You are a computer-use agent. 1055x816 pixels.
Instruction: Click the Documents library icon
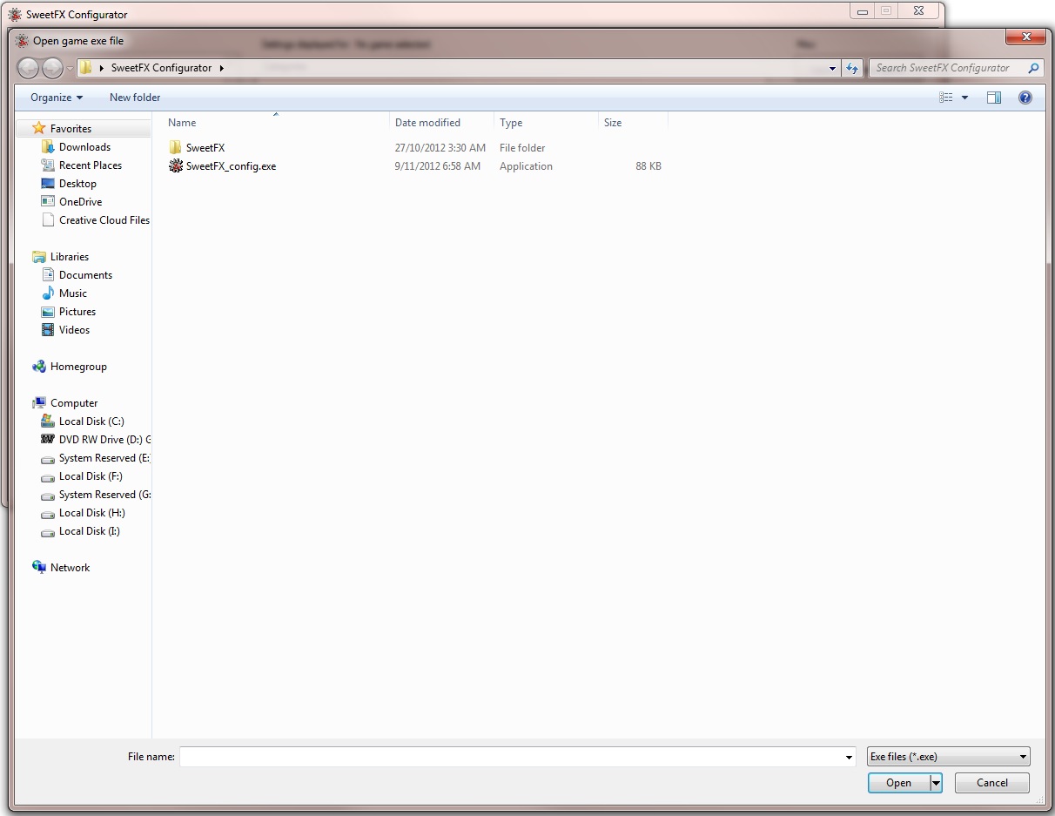pyautogui.click(x=49, y=275)
